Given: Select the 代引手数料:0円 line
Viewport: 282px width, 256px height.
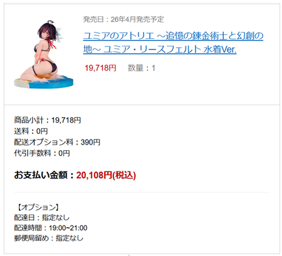Looking at the screenshot, I should coord(42,153).
